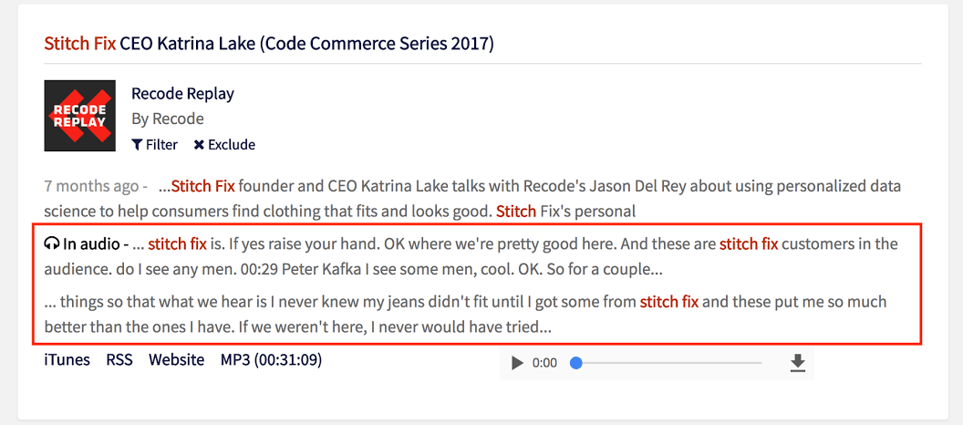
Task: Click the By Recode publisher text
Action: point(168,119)
